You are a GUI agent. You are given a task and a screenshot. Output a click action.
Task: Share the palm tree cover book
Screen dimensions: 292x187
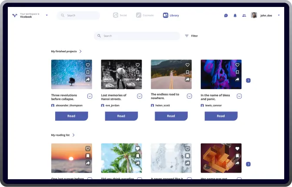(x=138, y=163)
